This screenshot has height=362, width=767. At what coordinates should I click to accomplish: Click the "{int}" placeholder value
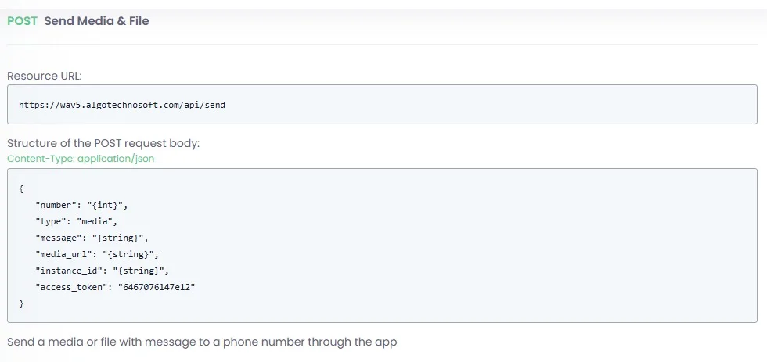pos(106,205)
